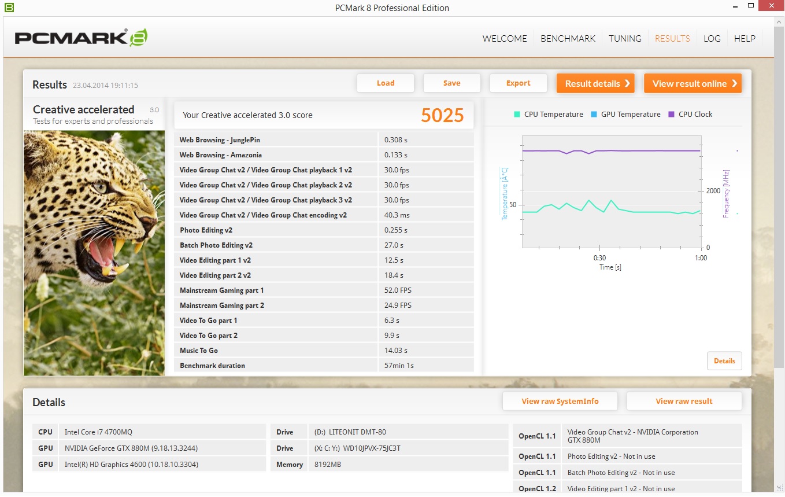Click the Details button under the chart
The height and width of the screenshot is (497, 785).
coord(724,361)
